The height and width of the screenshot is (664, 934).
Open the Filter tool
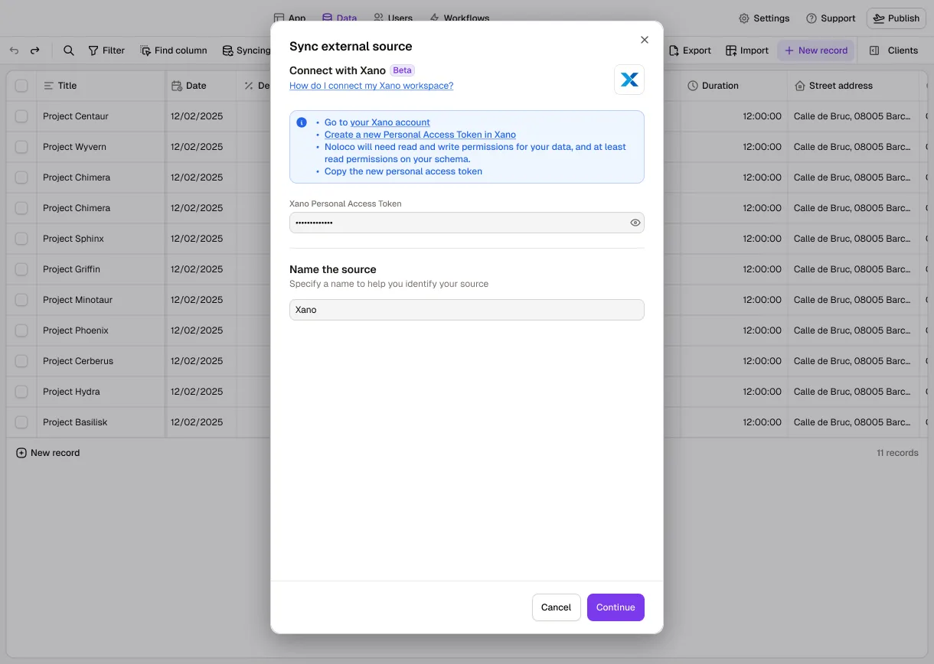pyautogui.click(x=106, y=50)
